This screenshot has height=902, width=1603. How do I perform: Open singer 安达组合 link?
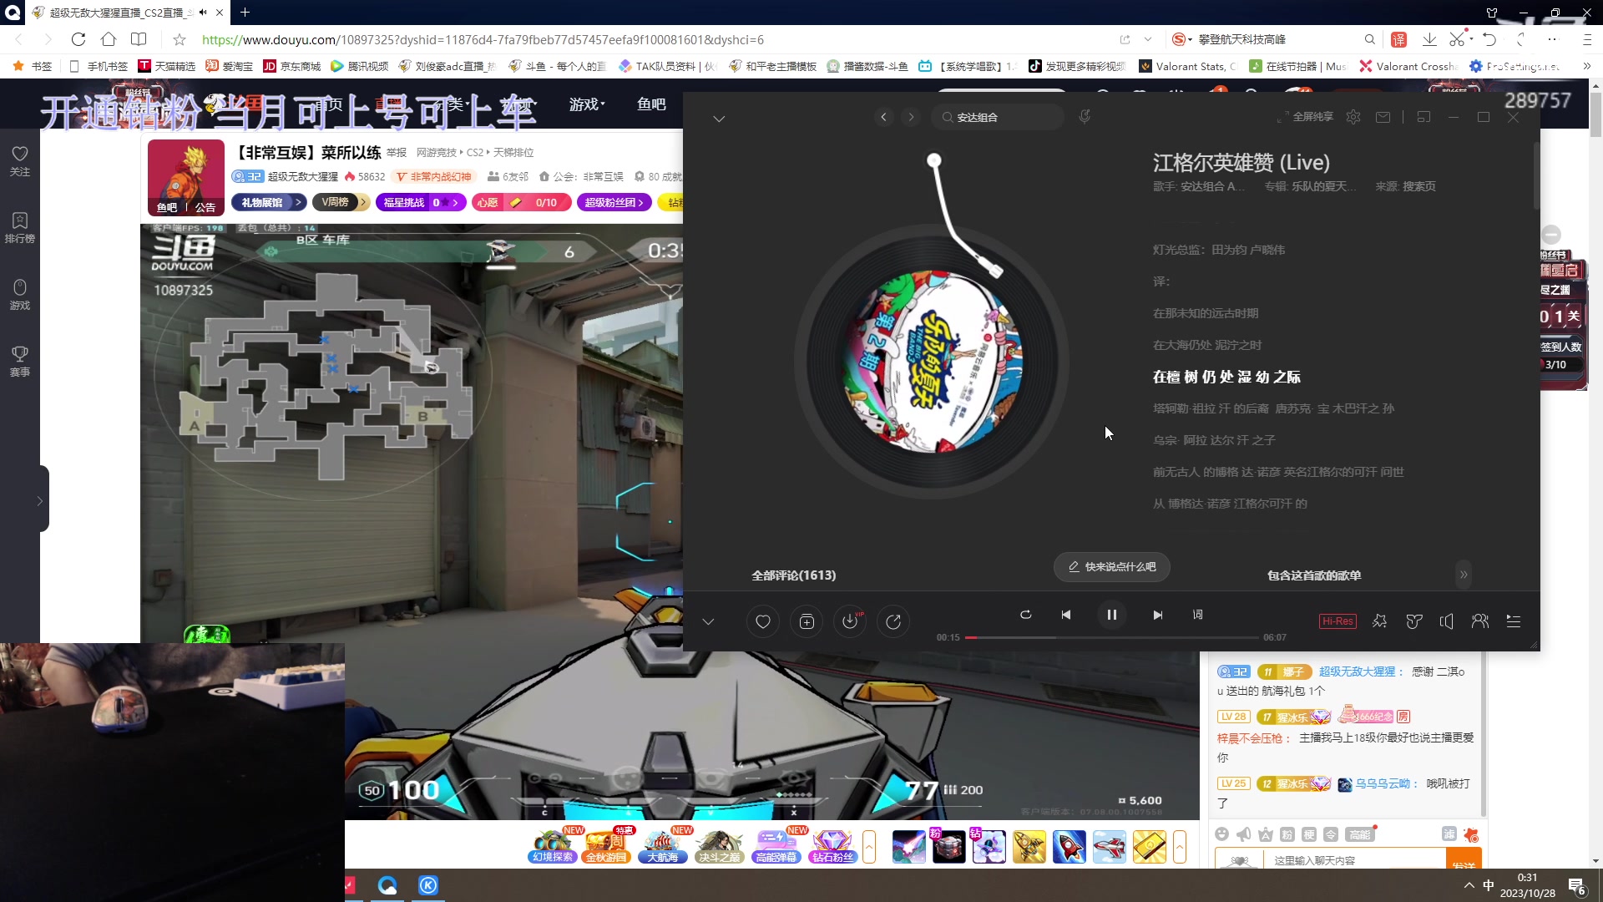(x=1211, y=186)
